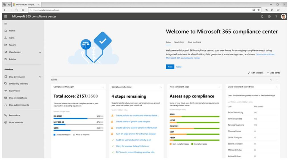
Task: Click the add notes pen icon
Action: 272,10
